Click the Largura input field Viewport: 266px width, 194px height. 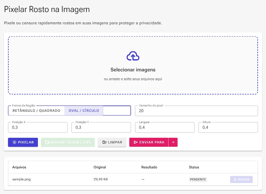pyautogui.click(x=165, y=127)
